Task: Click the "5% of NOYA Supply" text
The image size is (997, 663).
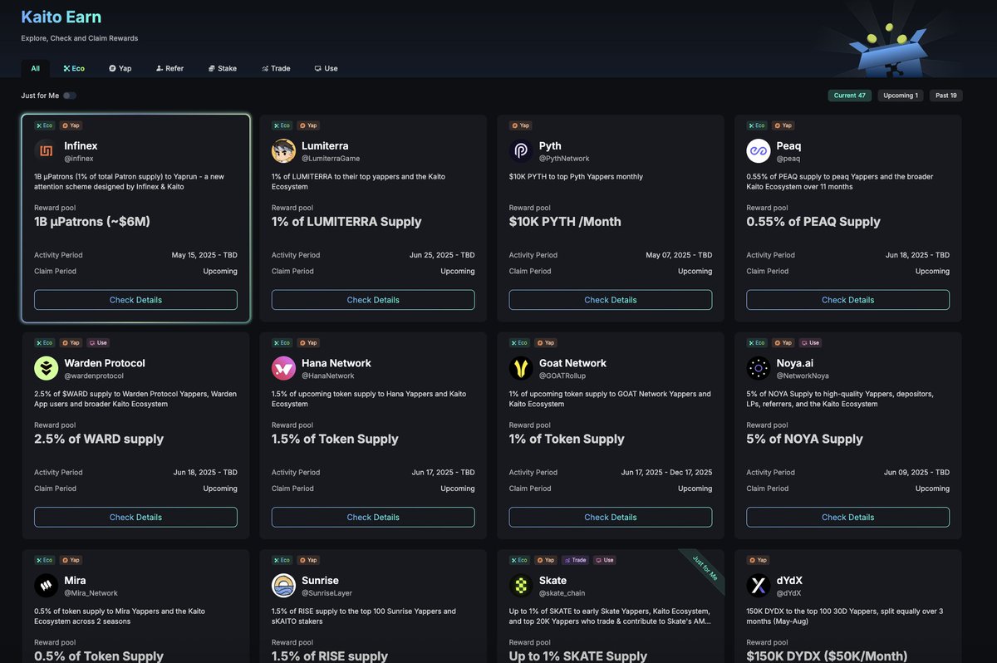Action: pos(805,439)
